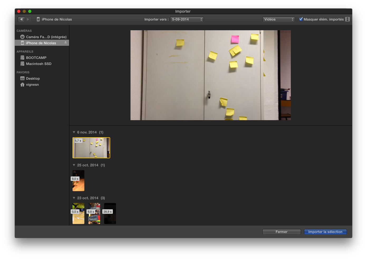The image size is (367, 259).
Task: Select the 9,8 s clip thumbnail
Action: pos(94,214)
